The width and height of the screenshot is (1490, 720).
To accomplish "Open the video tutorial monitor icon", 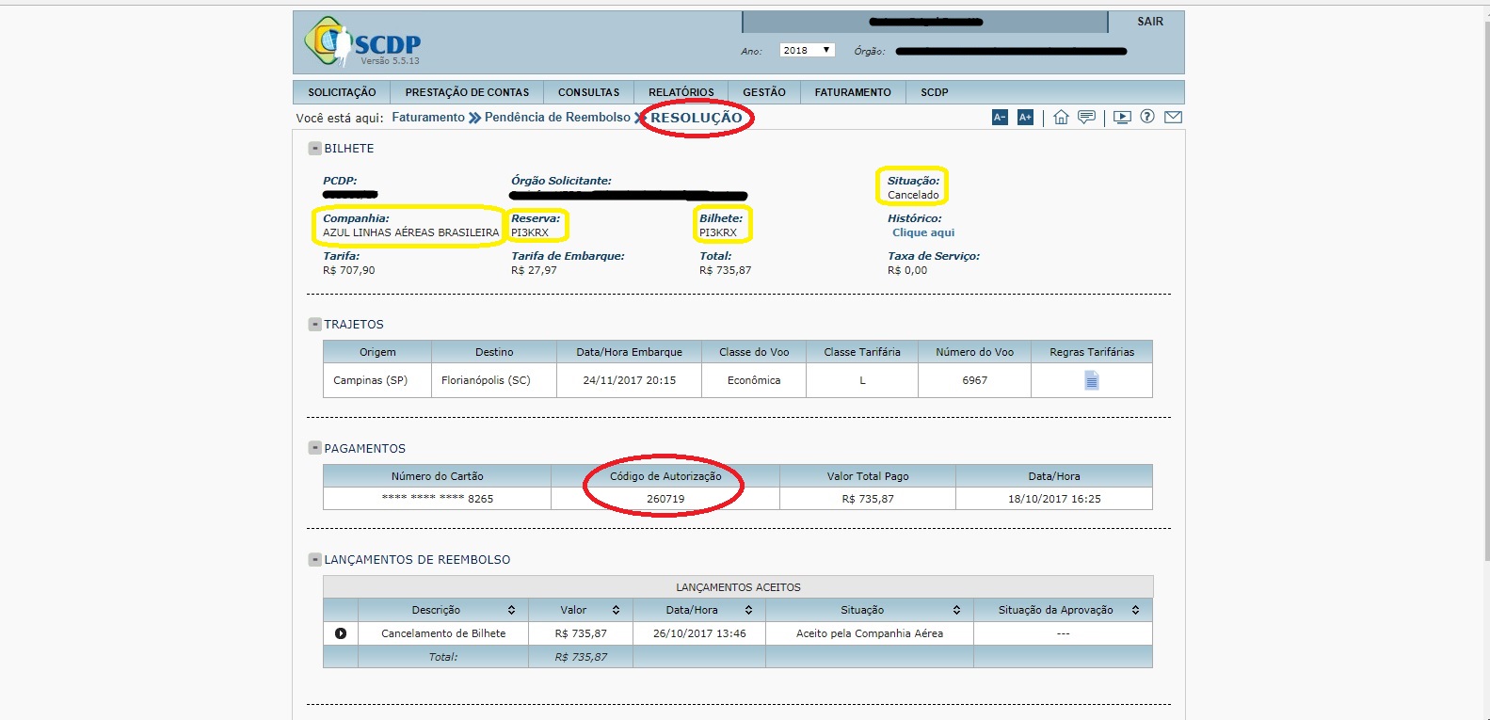I will pos(1122,117).
